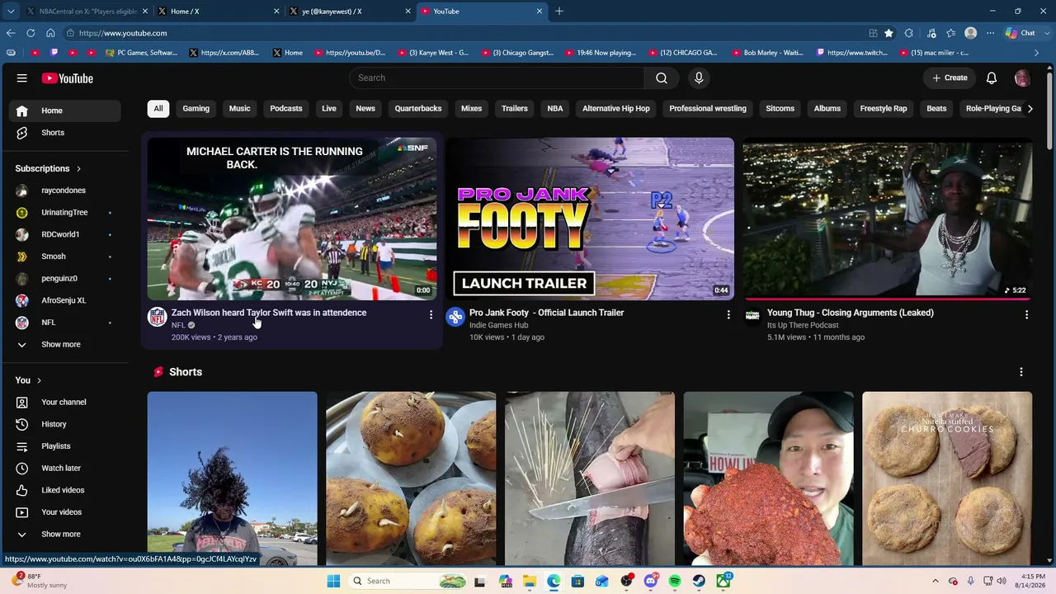The image size is (1056, 594).
Task: Click the Windows Start button
Action: tap(333, 581)
